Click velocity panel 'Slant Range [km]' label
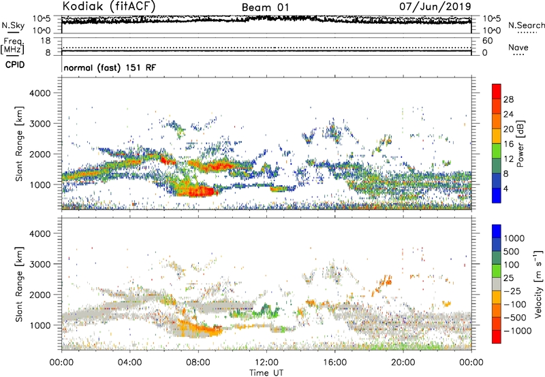The image size is (545, 377). (x=20, y=284)
